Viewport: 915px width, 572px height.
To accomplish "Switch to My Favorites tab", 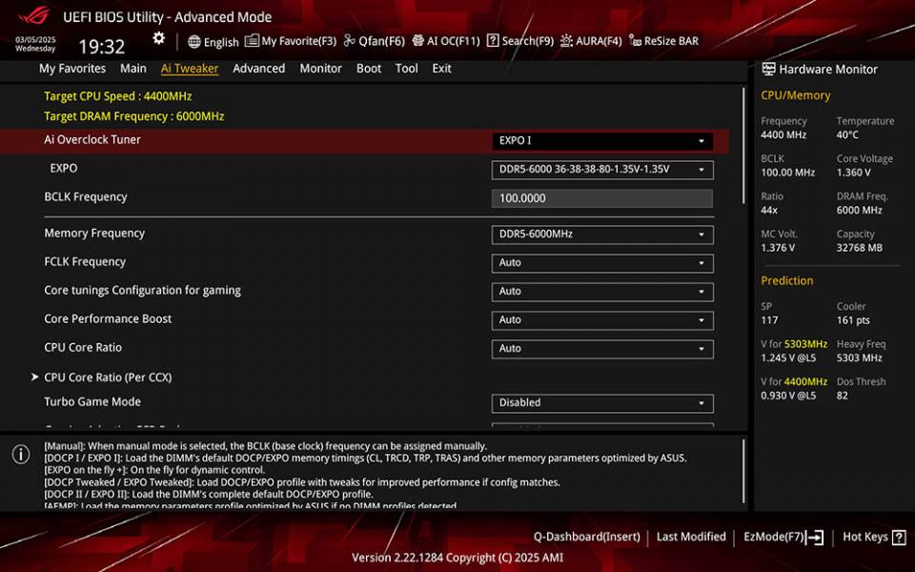I will [72, 69].
